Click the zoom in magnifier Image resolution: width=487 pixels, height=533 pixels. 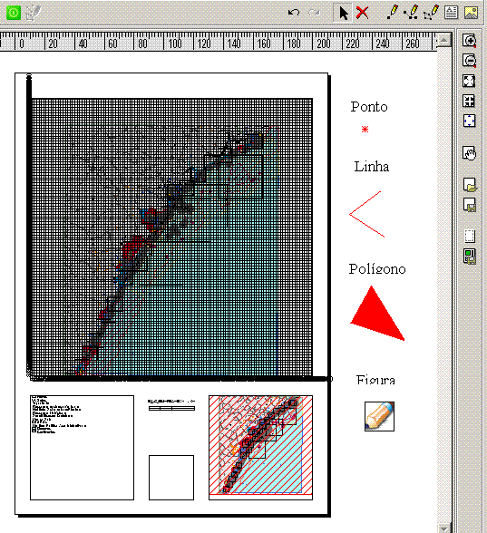coord(470,41)
